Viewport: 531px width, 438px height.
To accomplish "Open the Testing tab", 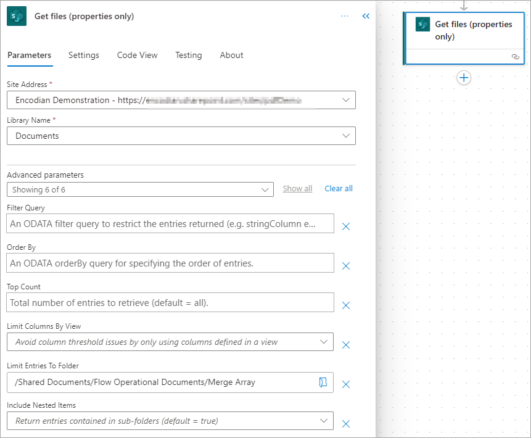I will click(x=189, y=56).
